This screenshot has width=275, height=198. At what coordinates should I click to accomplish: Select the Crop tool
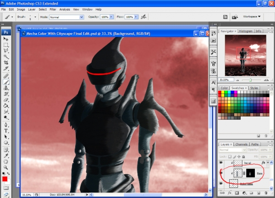pos(6,62)
